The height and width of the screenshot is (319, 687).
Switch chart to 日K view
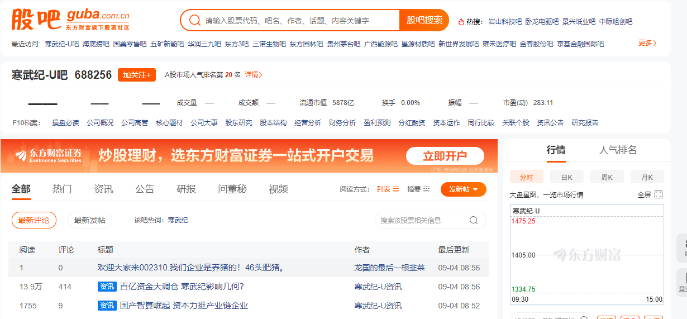[567, 177]
